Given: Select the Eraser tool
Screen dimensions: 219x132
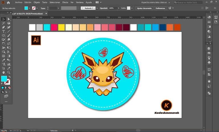Looking at the screenshot, I should 9,40.
